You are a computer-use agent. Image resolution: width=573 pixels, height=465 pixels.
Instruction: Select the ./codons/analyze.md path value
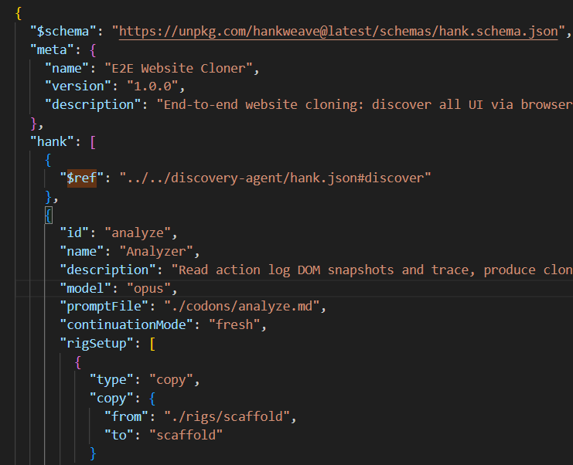point(241,306)
